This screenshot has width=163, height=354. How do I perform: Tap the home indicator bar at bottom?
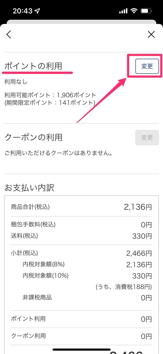coord(81,349)
